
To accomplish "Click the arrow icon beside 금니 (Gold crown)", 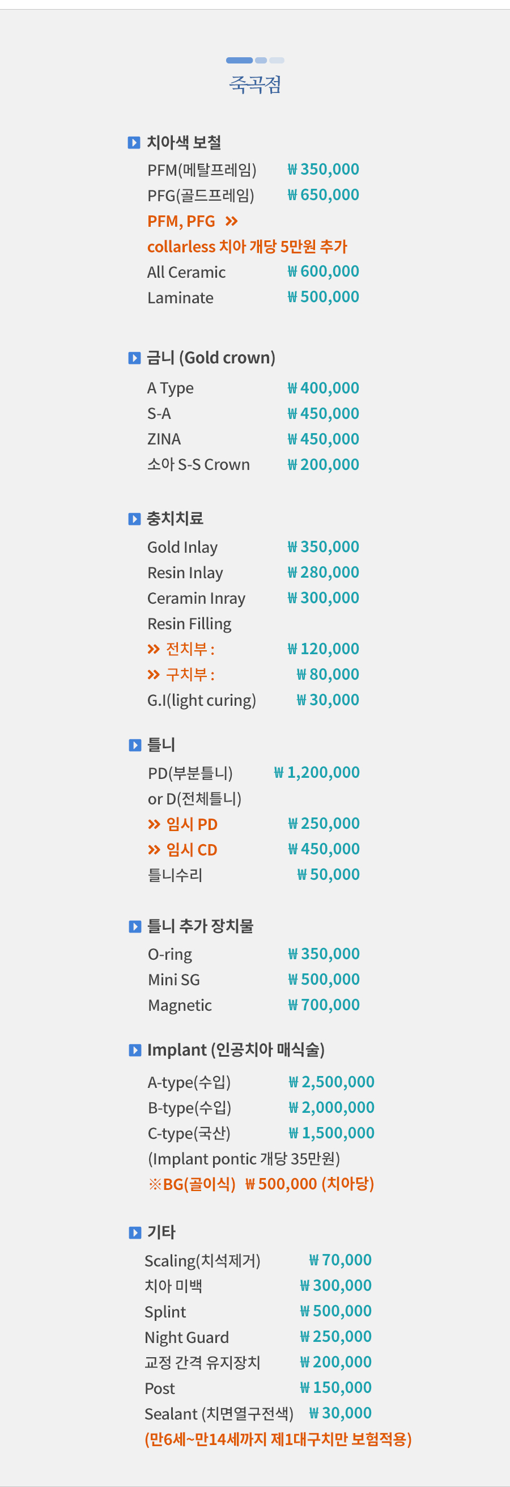I will (134, 358).
